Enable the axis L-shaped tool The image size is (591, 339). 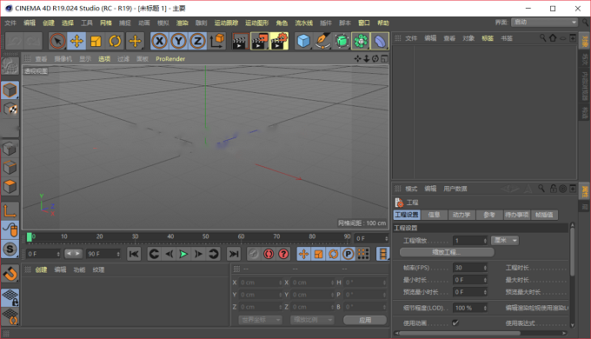10,210
